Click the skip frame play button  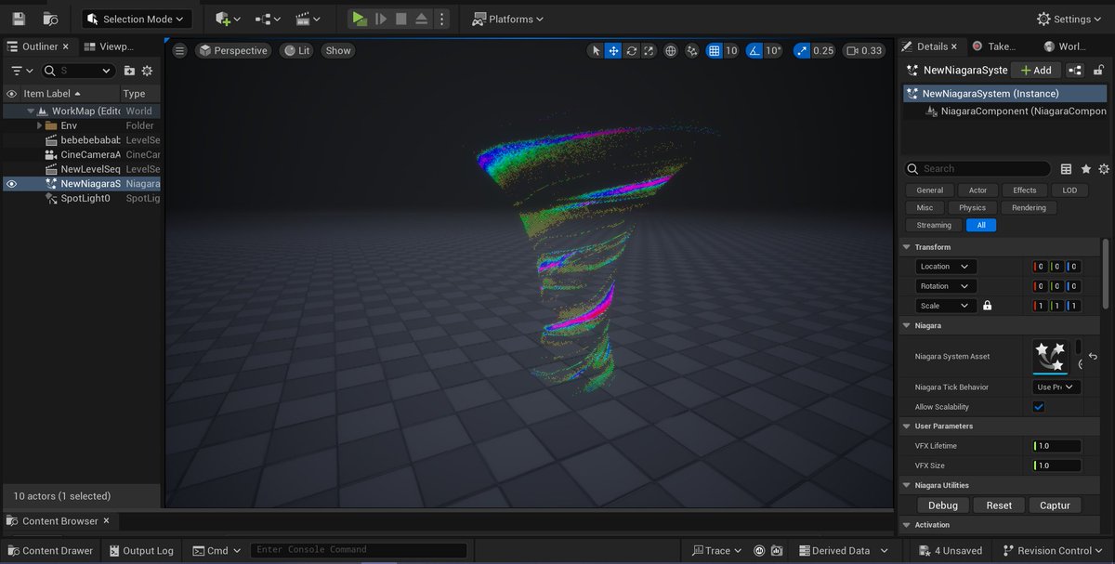click(380, 19)
